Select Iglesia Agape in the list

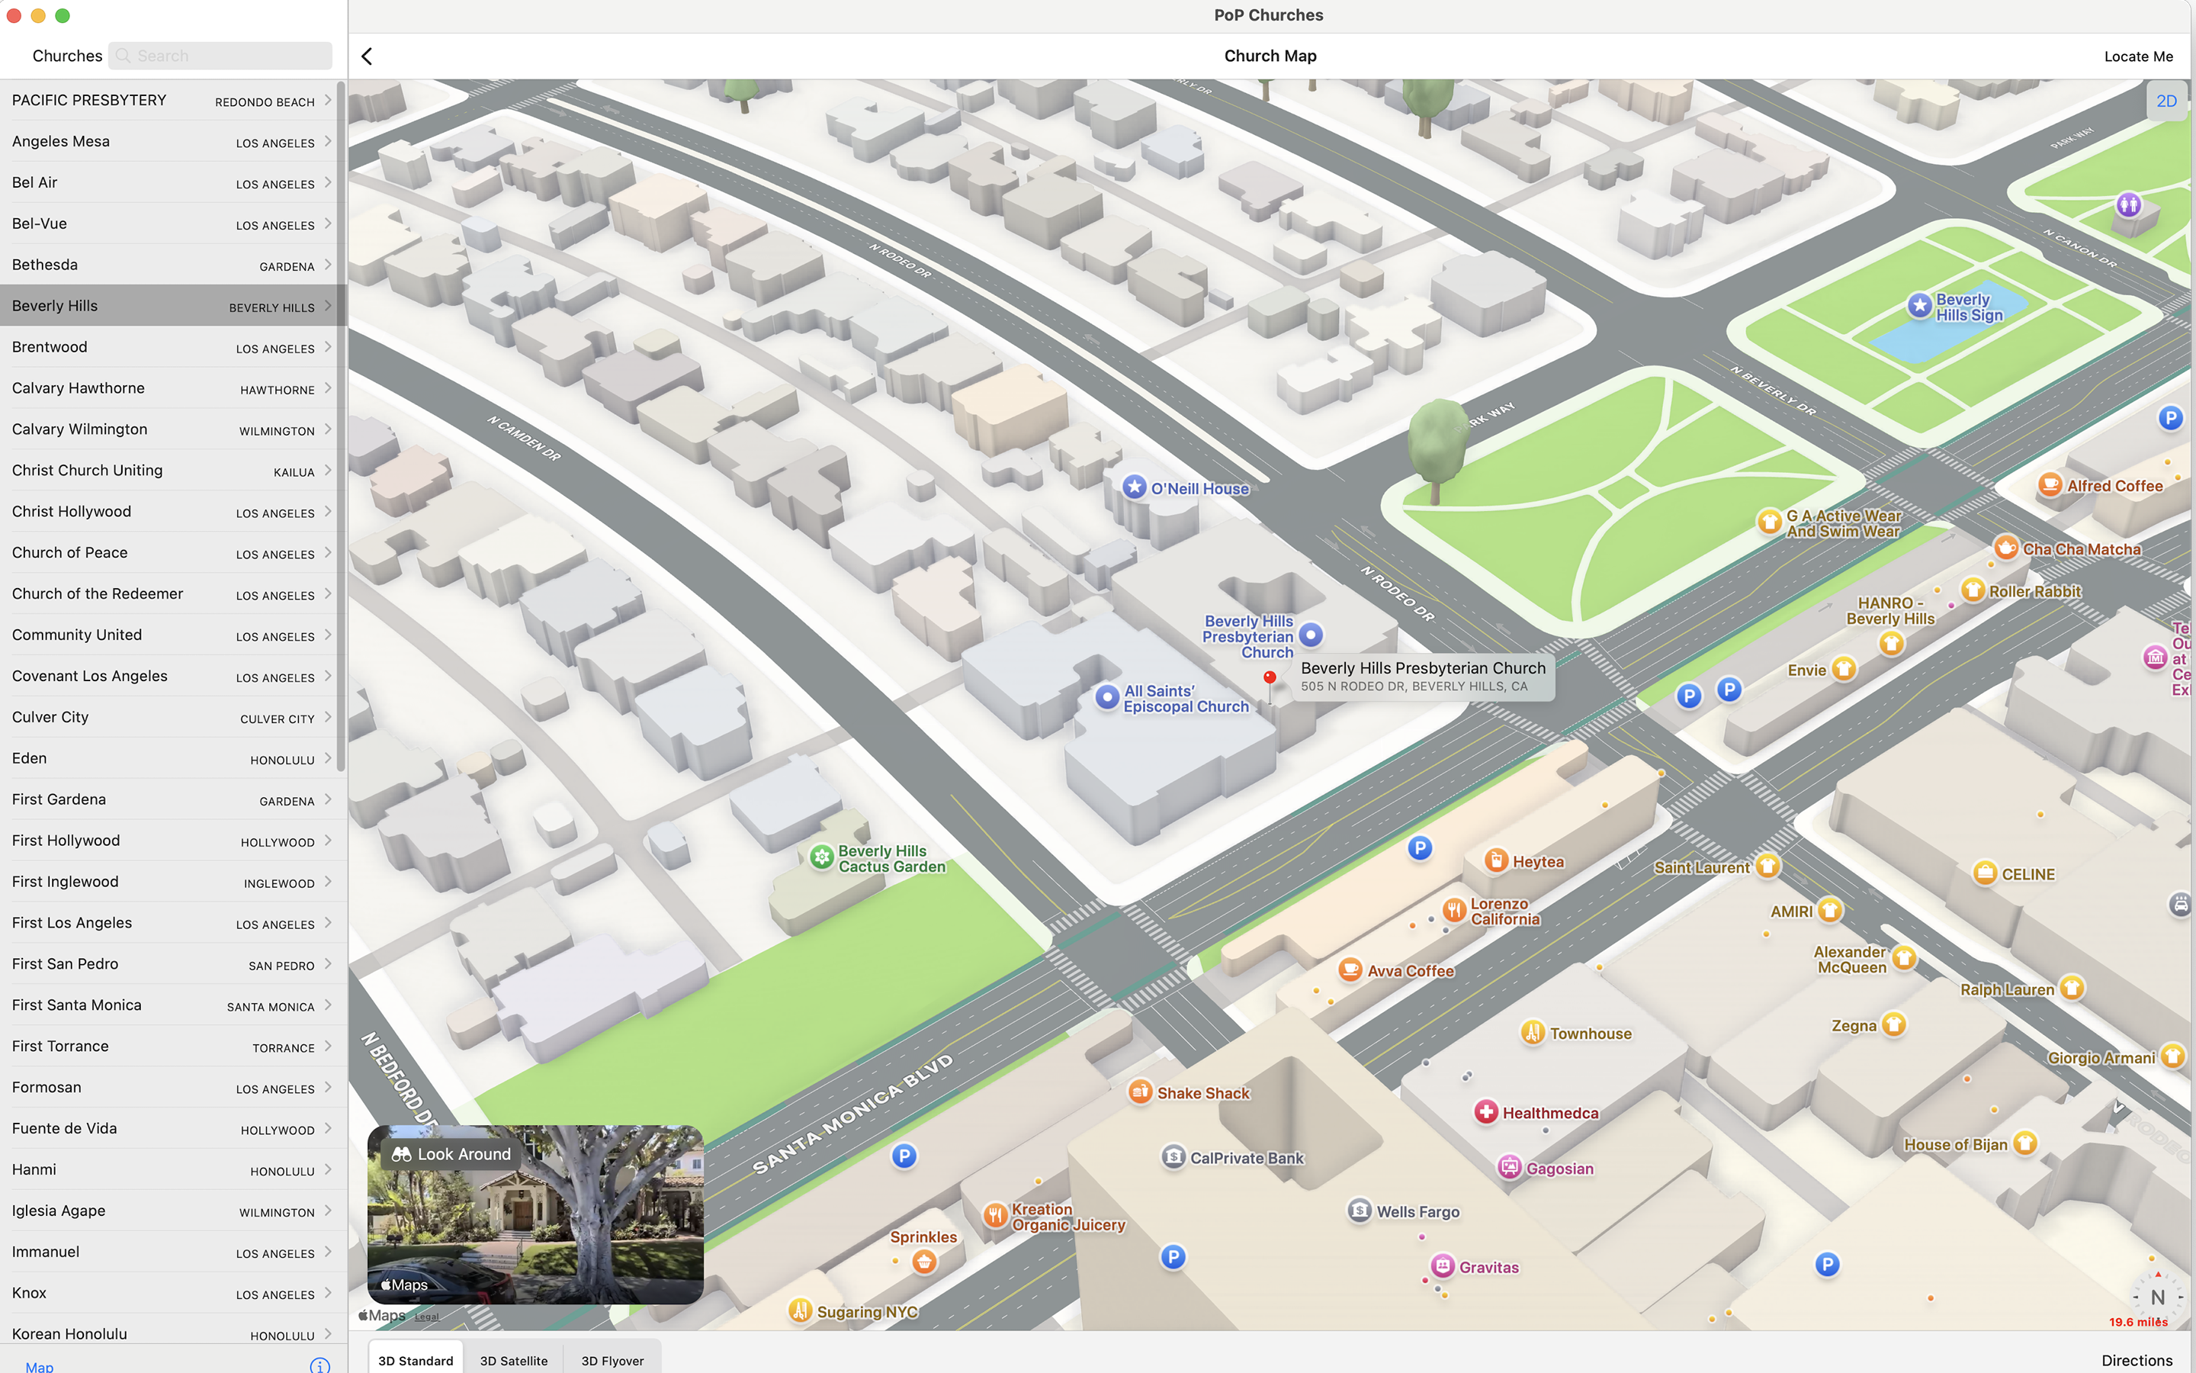coord(172,1211)
